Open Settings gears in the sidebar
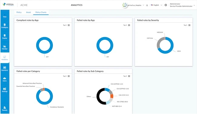The image size is (197, 114). click(x=5, y=90)
